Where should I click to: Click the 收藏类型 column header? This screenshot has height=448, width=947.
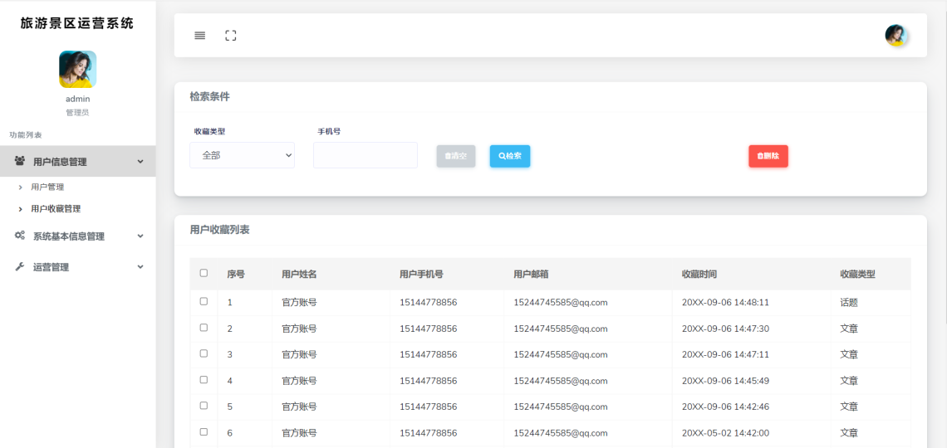point(857,275)
